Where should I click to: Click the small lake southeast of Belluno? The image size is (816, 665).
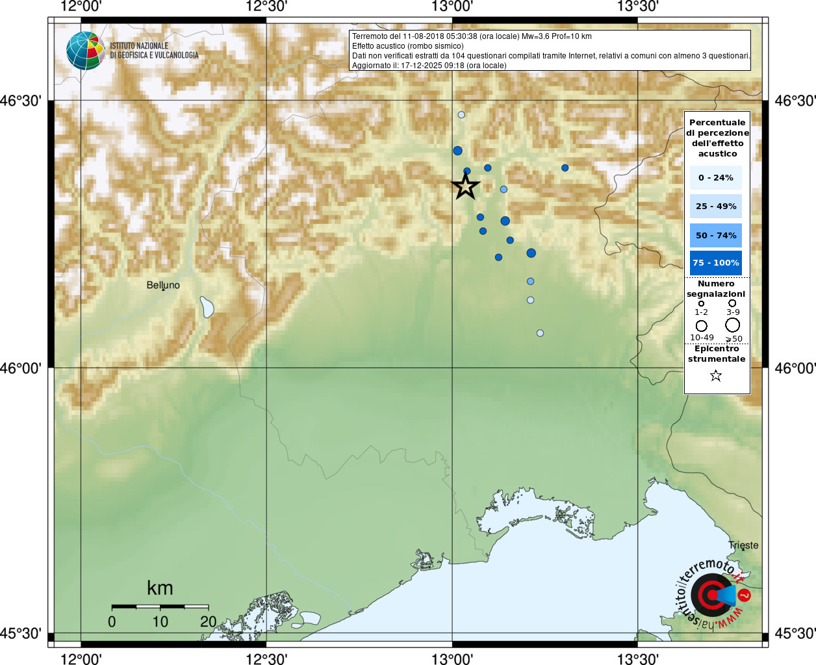pos(207,307)
